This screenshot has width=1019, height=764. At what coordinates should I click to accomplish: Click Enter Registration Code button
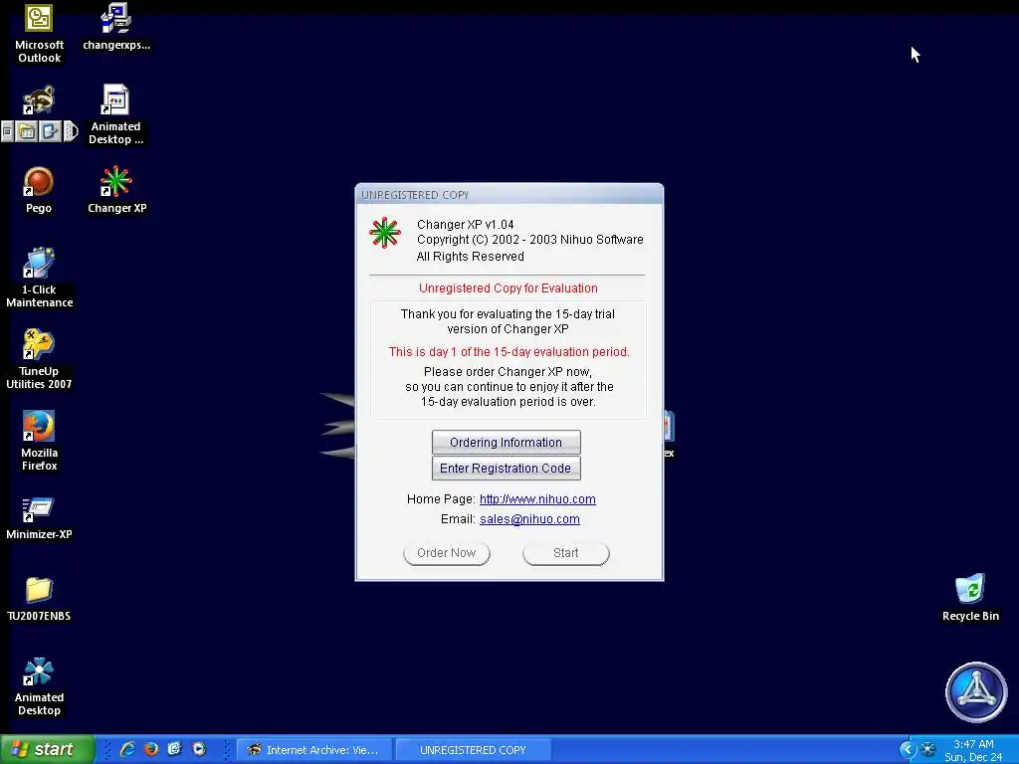(x=506, y=469)
